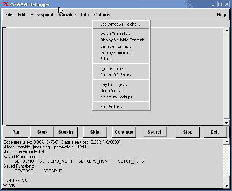Click the SETDEMO procedure name
This screenshot has width=232, height=191.
[x=24, y=161]
